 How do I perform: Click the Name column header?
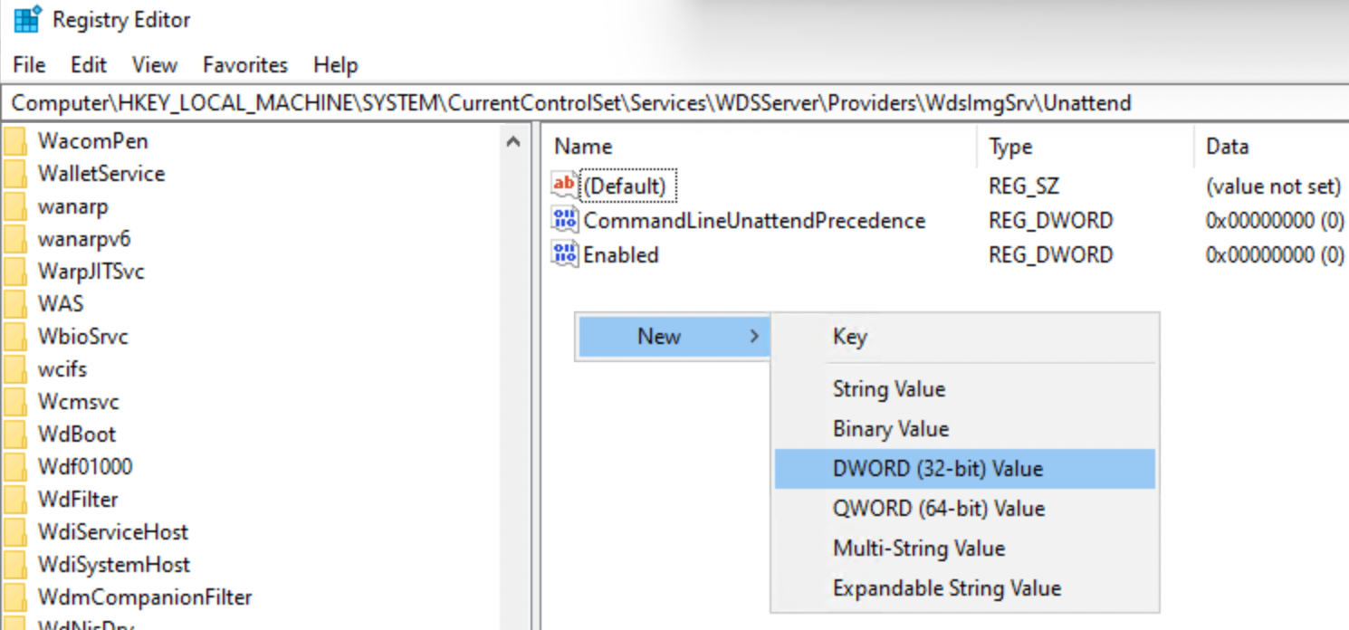point(583,147)
